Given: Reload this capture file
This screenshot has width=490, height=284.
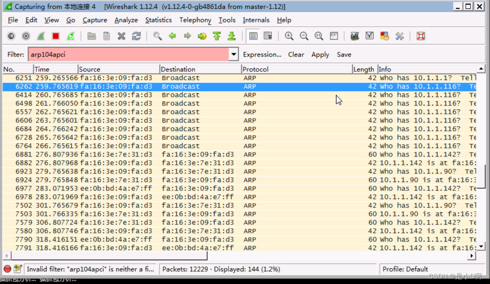Looking at the screenshot, I should coord(136,36).
